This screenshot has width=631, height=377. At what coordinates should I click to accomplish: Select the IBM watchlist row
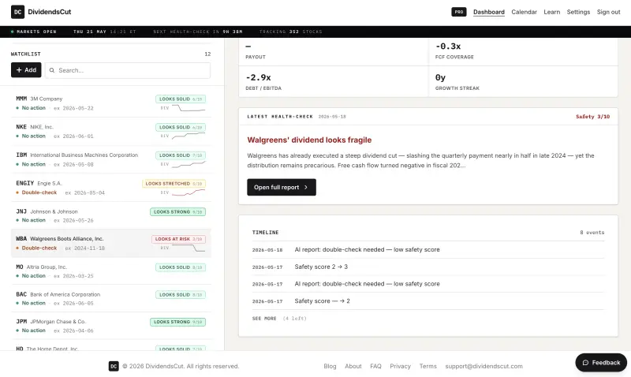pos(111,160)
